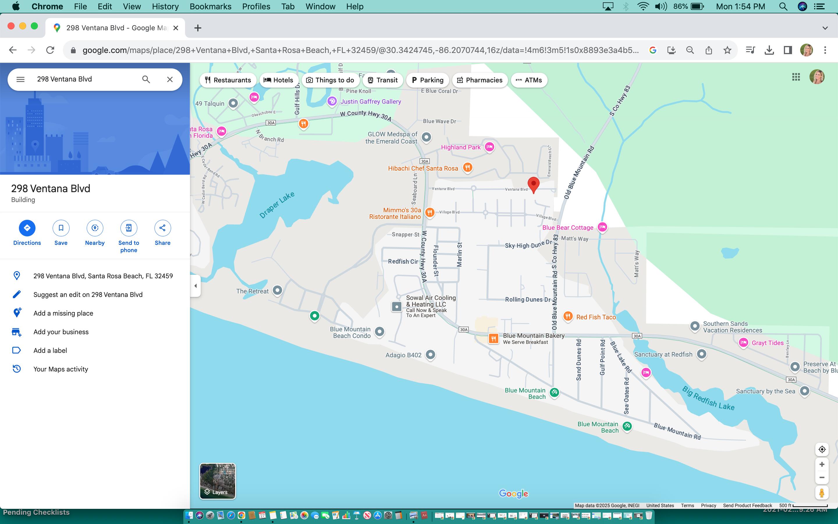The width and height of the screenshot is (838, 524).
Task: Open the File menu
Action: click(x=80, y=7)
